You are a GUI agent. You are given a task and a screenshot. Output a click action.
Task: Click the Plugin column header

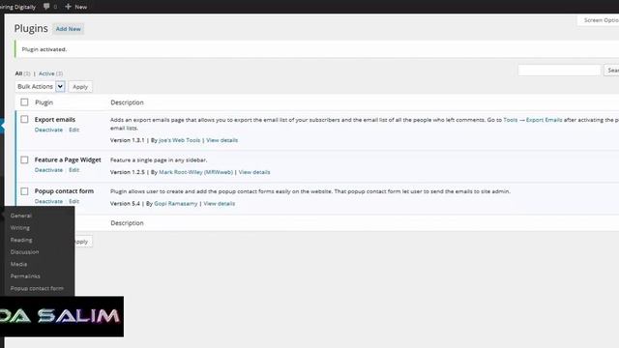[44, 102]
